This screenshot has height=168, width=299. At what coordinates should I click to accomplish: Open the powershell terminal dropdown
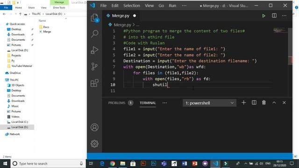209,103
